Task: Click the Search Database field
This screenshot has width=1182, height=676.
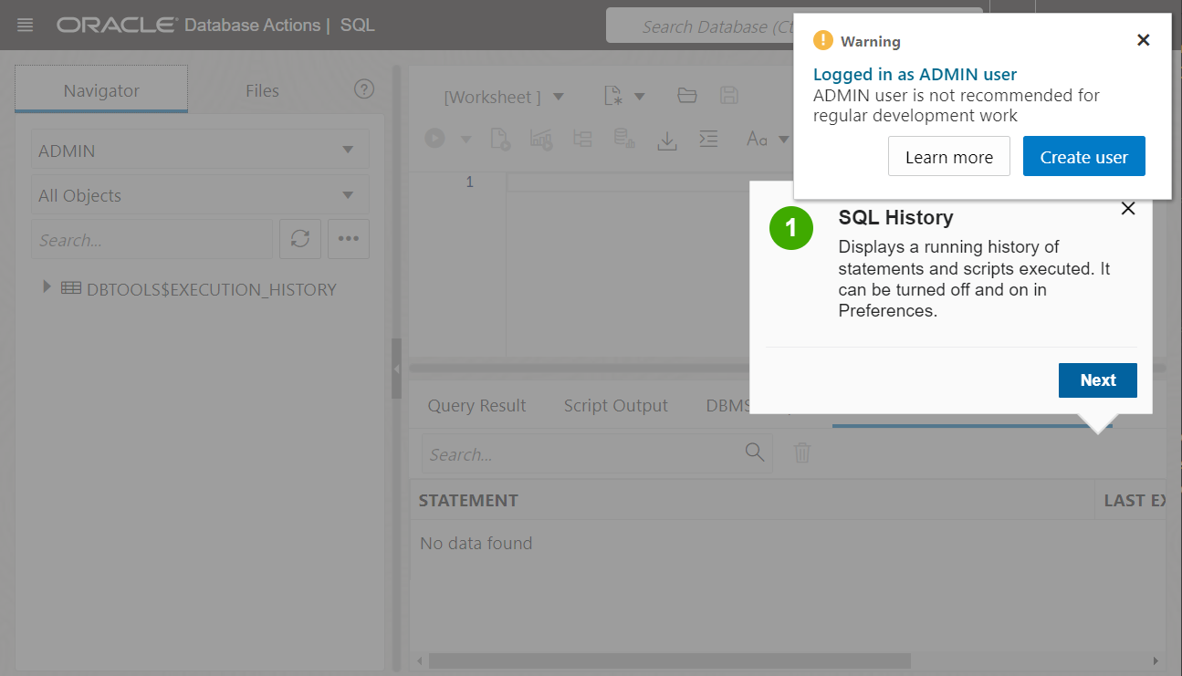Action: [x=700, y=26]
